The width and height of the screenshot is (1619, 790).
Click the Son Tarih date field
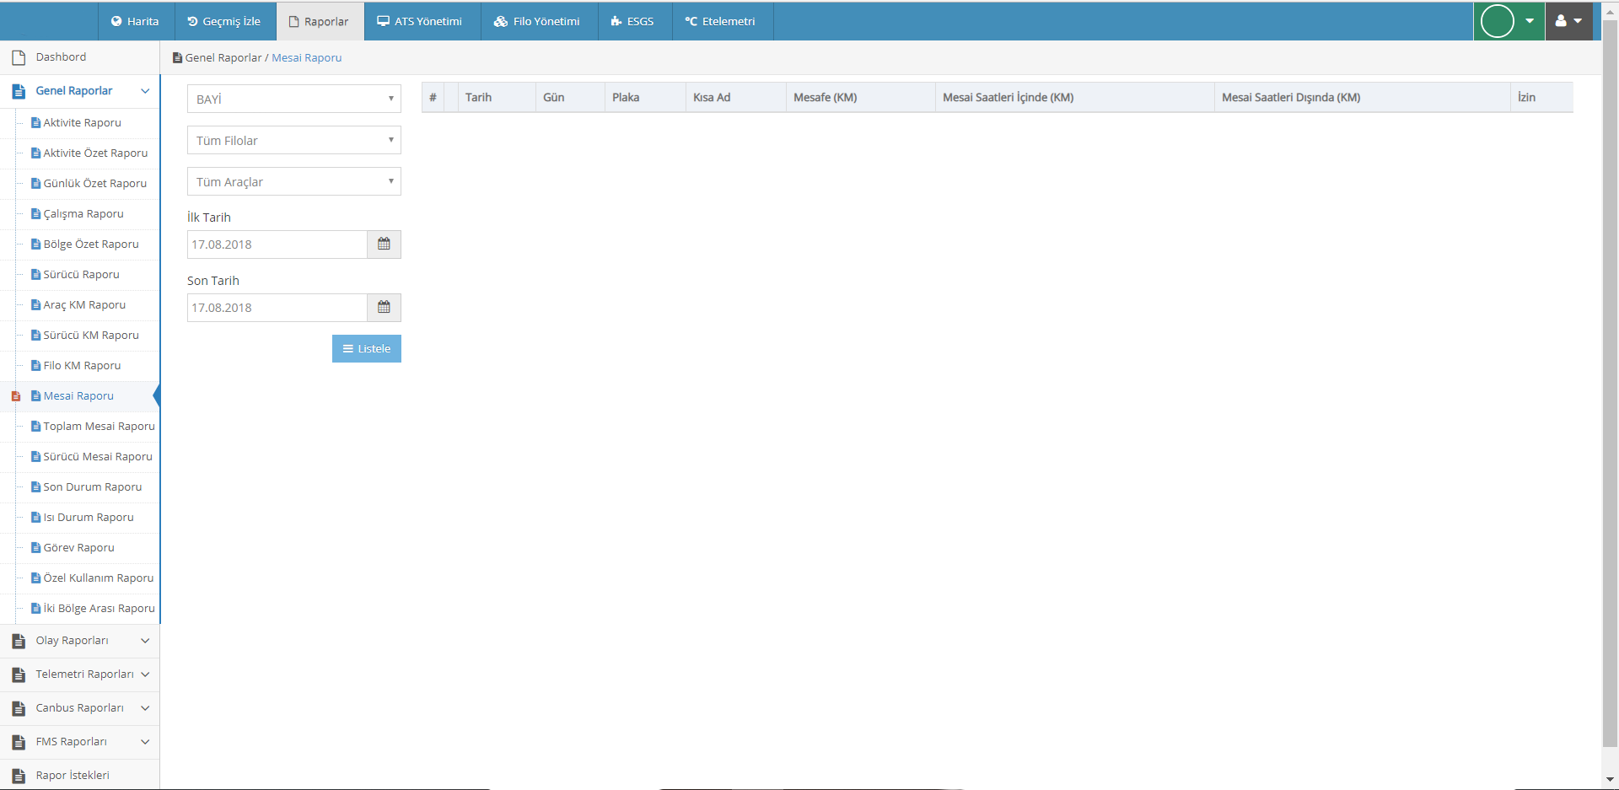point(277,308)
